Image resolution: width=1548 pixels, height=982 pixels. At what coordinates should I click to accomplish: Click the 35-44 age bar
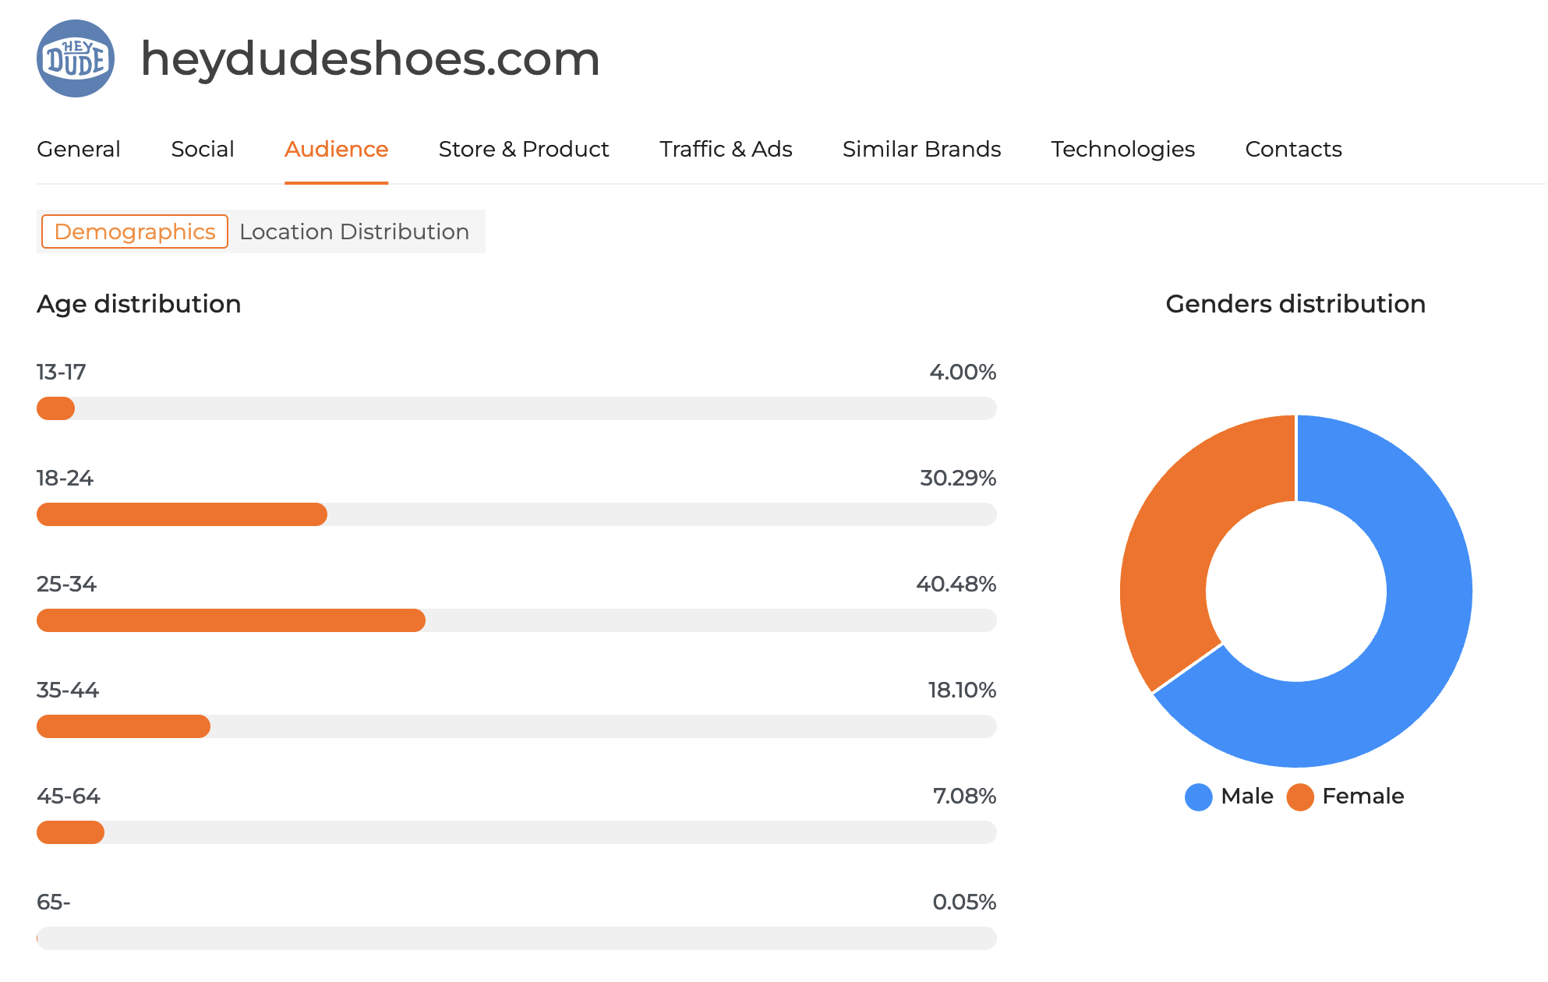[123, 726]
